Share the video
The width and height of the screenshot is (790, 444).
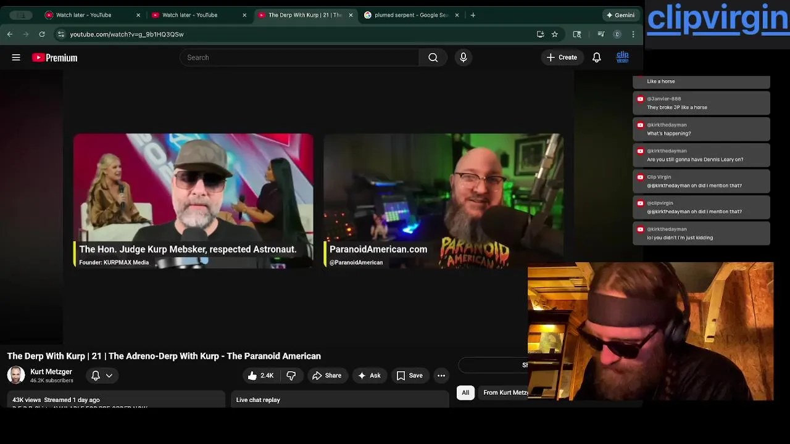(326, 376)
